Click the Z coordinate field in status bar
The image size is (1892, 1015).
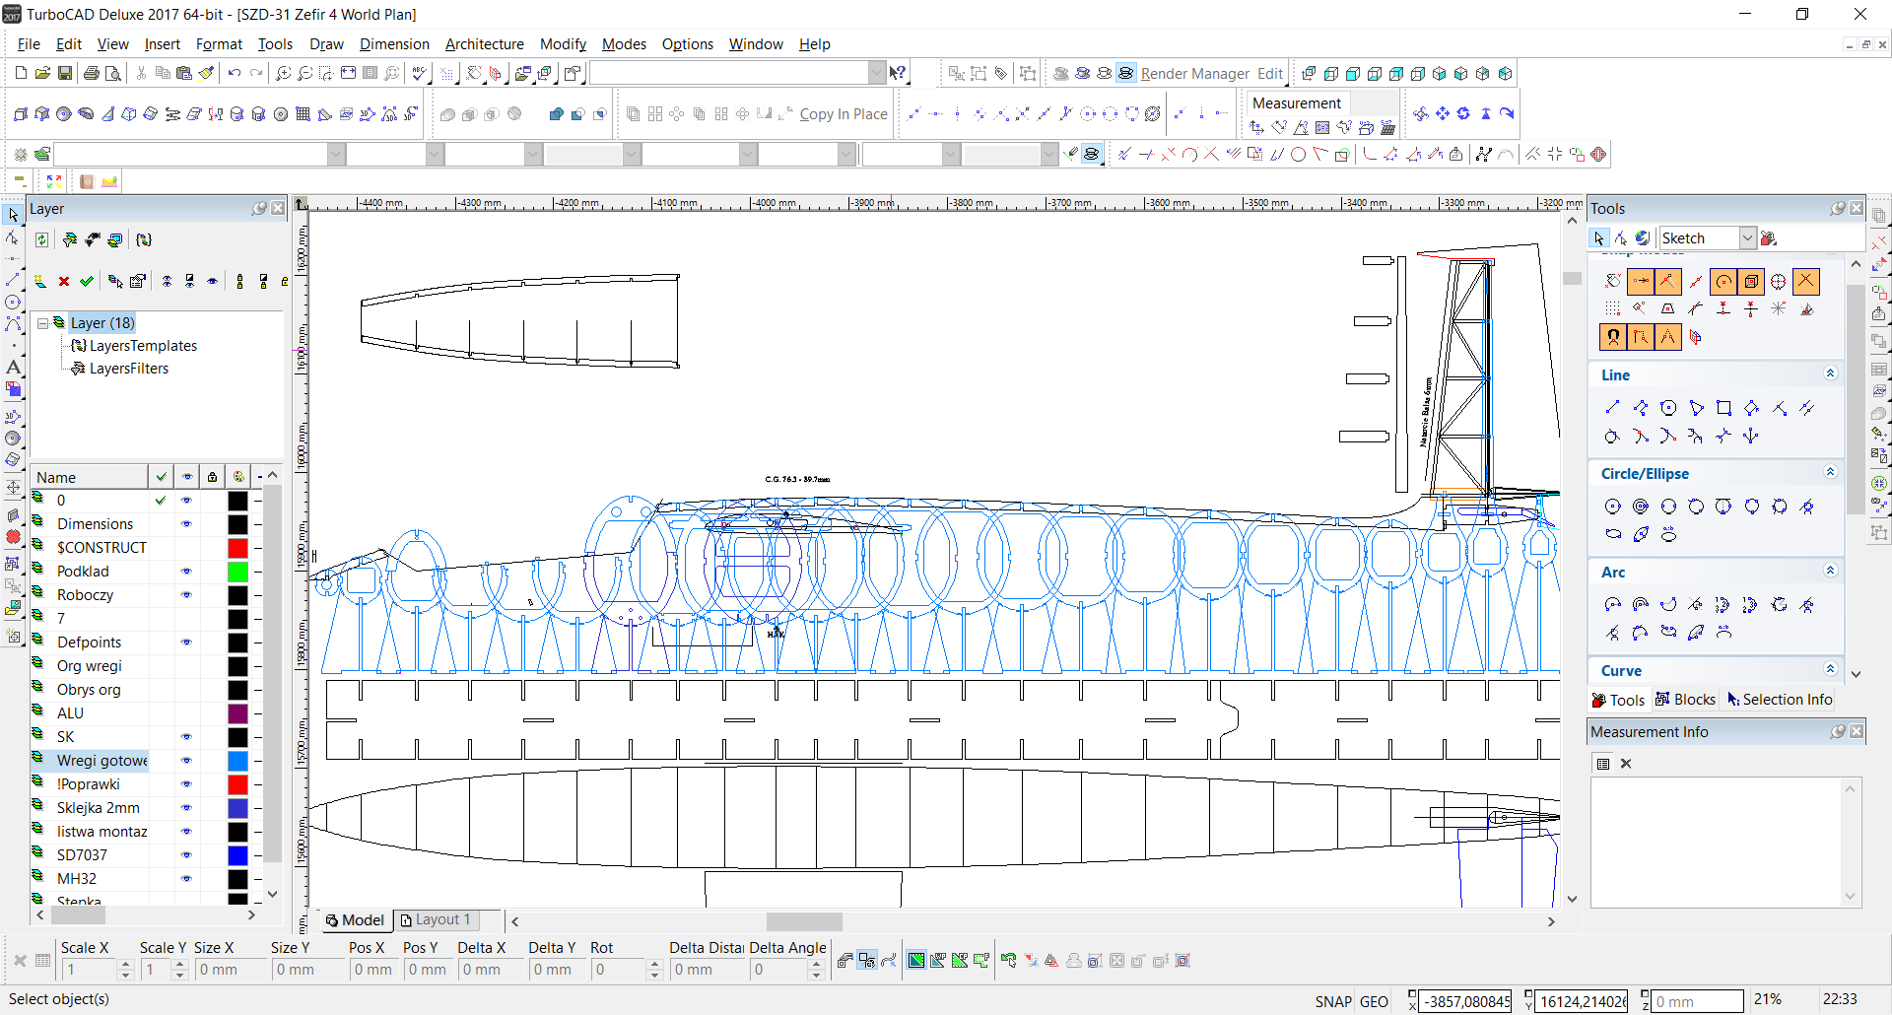(1698, 1001)
